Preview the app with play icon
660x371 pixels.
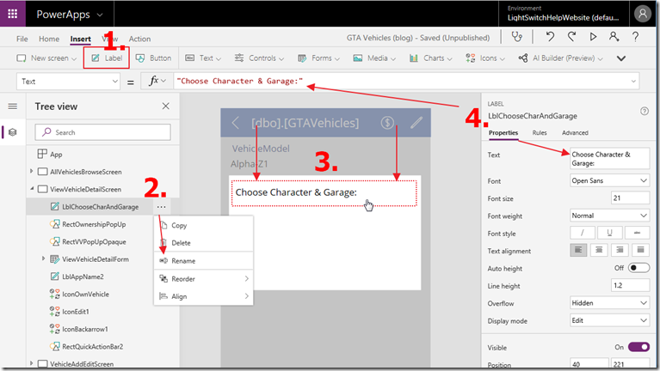point(593,37)
